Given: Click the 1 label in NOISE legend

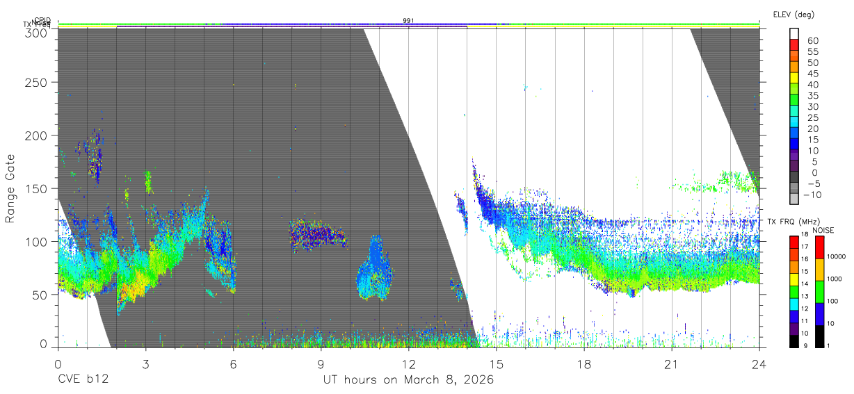Looking at the screenshot, I should tap(828, 345).
